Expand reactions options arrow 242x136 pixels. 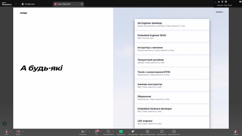coord(113,131)
